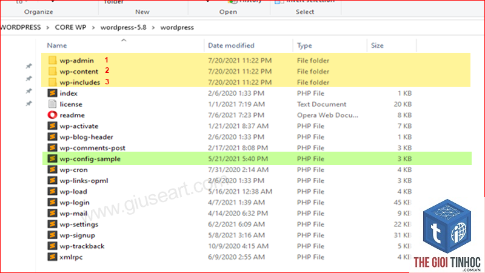Screen dimensions: 485x273
Task: Select the wp-signup file name
Action: click(78, 235)
